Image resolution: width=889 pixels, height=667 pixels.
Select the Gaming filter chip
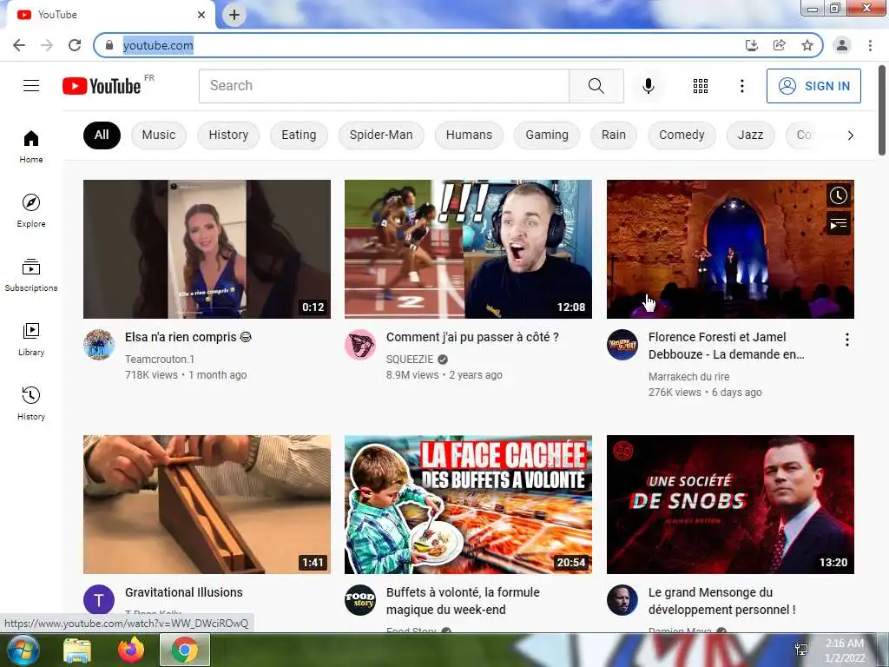coord(547,135)
